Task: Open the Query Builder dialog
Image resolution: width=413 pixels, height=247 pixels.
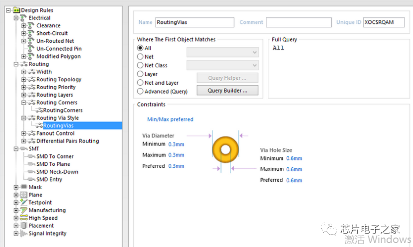Action: pyautogui.click(x=227, y=91)
